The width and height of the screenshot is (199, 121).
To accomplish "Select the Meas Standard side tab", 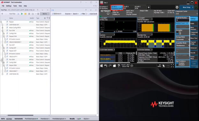I will coord(194,28).
